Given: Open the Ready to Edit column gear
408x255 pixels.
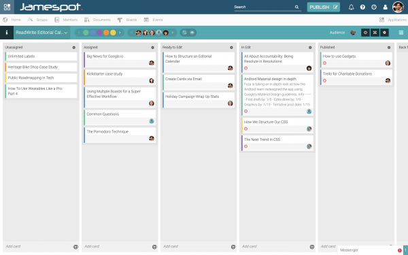Looking at the screenshot, I should (231, 48).
